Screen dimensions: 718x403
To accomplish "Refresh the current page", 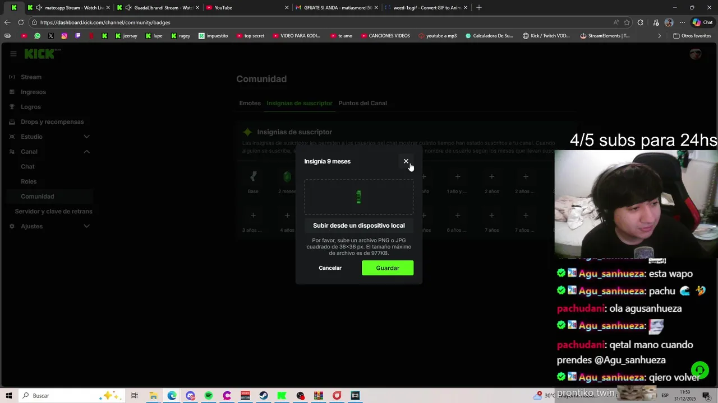I will click(21, 22).
